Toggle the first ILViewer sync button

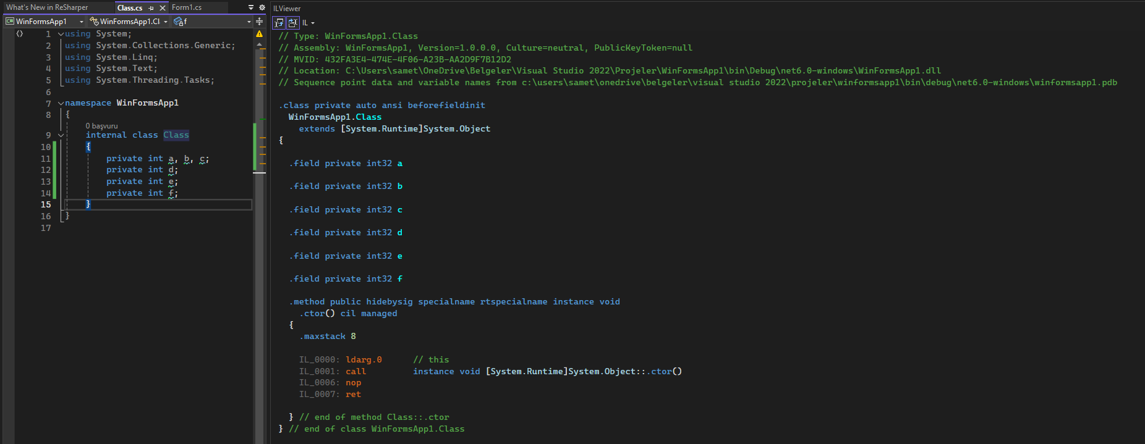pos(279,23)
